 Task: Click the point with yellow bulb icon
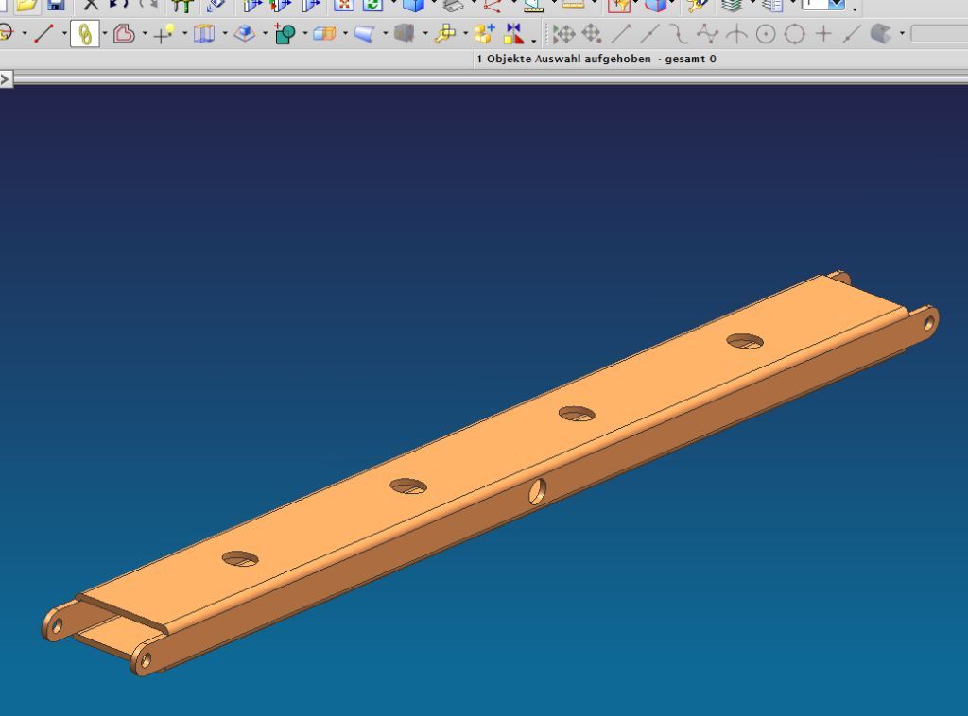click(x=164, y=35)
